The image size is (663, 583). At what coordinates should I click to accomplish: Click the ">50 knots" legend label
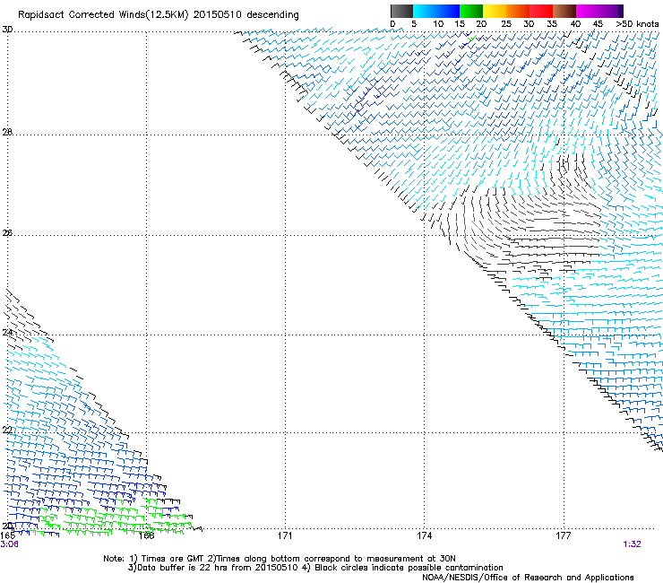pos(637,24)
